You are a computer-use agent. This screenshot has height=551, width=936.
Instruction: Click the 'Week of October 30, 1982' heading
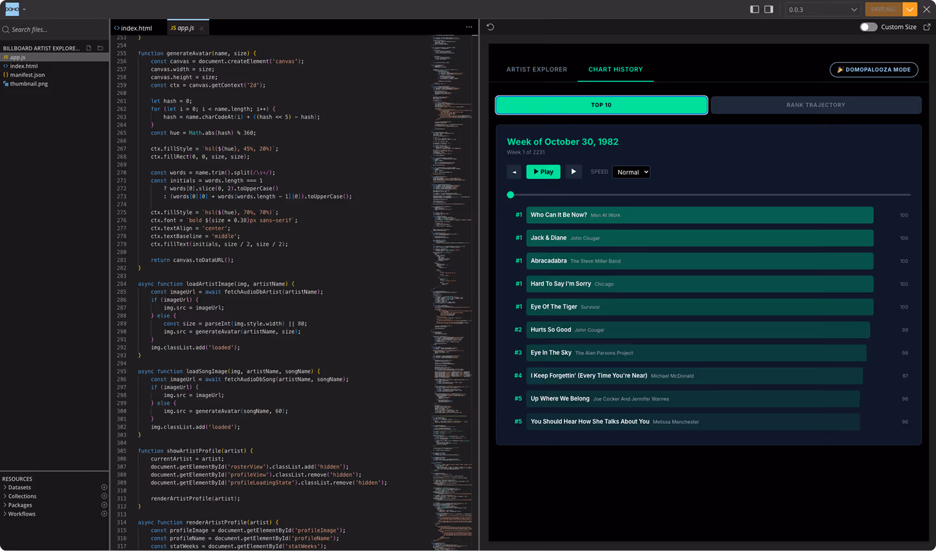pyautogui.click(x=563, y=142)
